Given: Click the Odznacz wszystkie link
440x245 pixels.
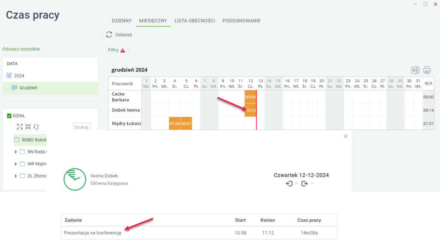Looking at the screenshot, I should [21, 49].
